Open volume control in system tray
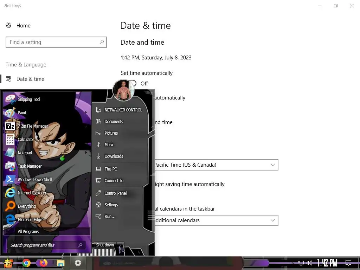360x270 pixels. 309,263
